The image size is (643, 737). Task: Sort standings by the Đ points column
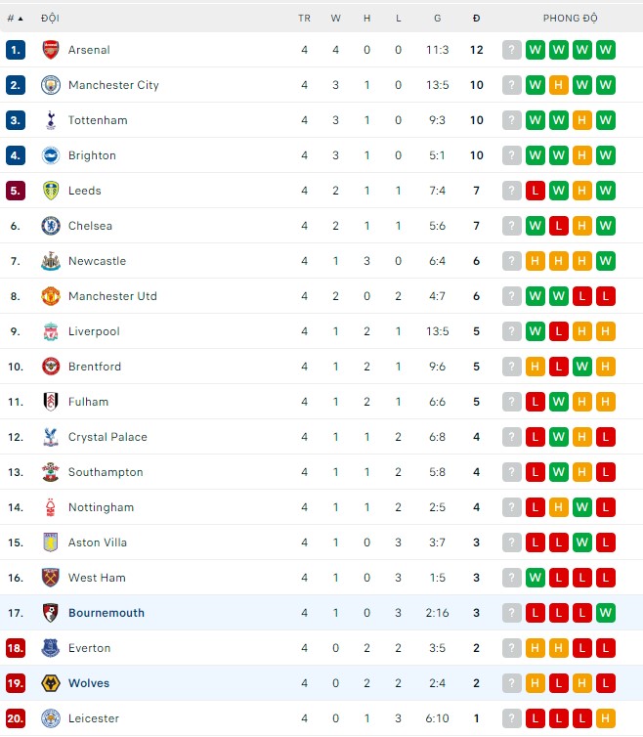(476, 19)
